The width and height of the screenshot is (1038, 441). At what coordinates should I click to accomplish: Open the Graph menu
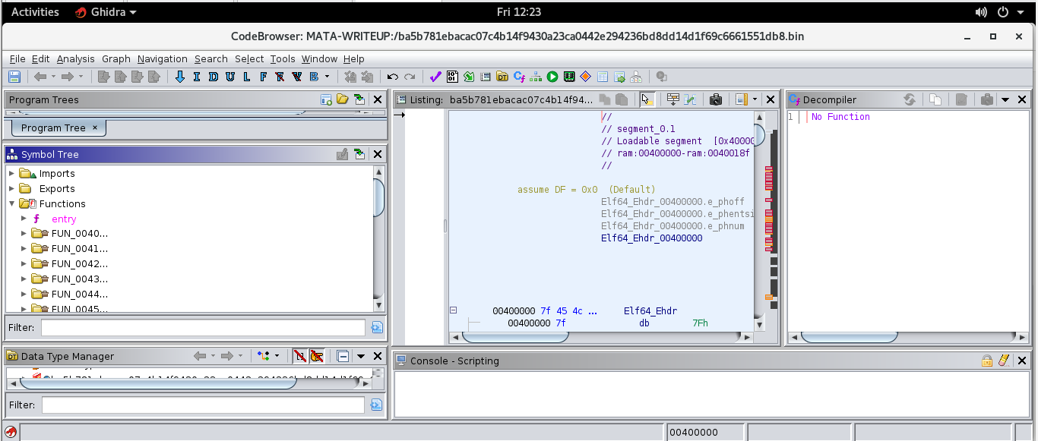116,58
